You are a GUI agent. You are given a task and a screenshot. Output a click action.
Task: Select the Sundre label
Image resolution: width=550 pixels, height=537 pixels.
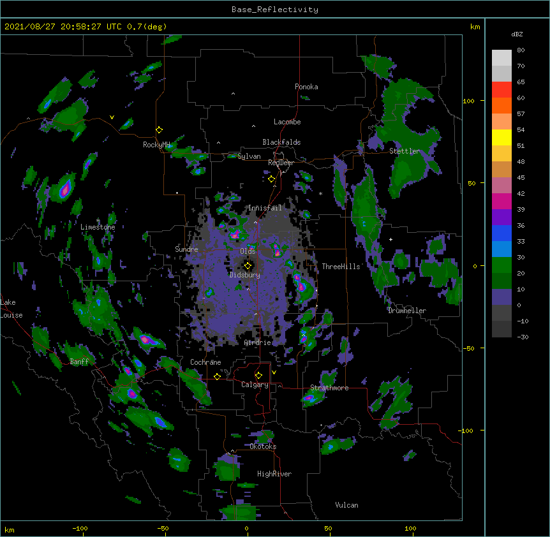click(186, 249)
